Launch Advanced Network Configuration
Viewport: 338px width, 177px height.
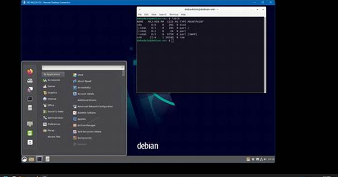pos(93,107)
